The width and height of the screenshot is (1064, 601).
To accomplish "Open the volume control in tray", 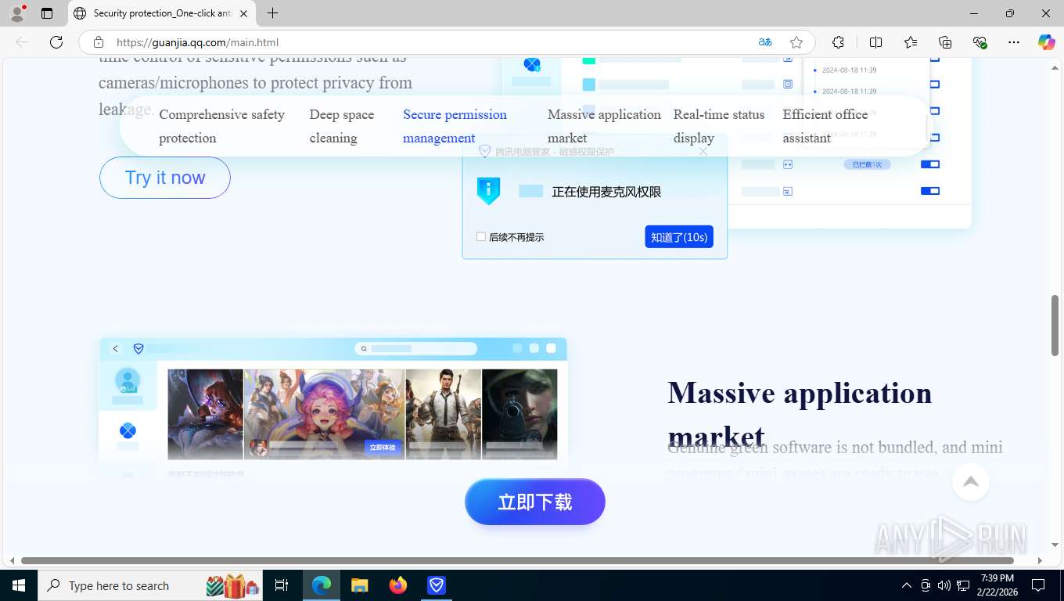I will [x=944, y=585].
